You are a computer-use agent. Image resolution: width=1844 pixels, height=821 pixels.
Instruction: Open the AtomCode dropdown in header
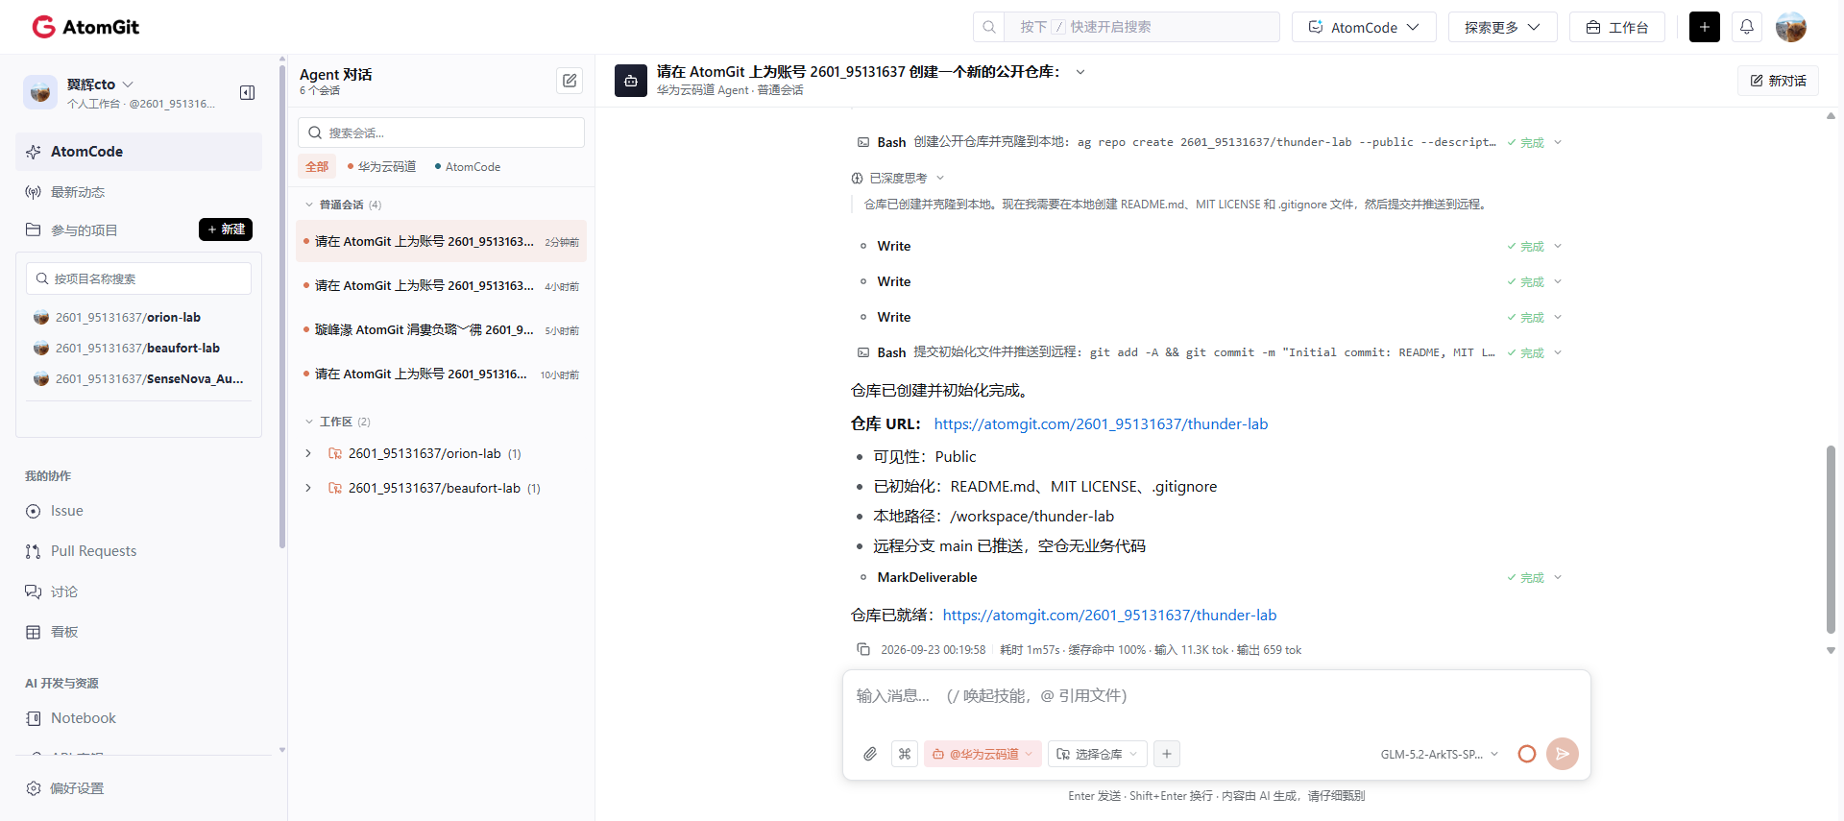click(1364, 27)
